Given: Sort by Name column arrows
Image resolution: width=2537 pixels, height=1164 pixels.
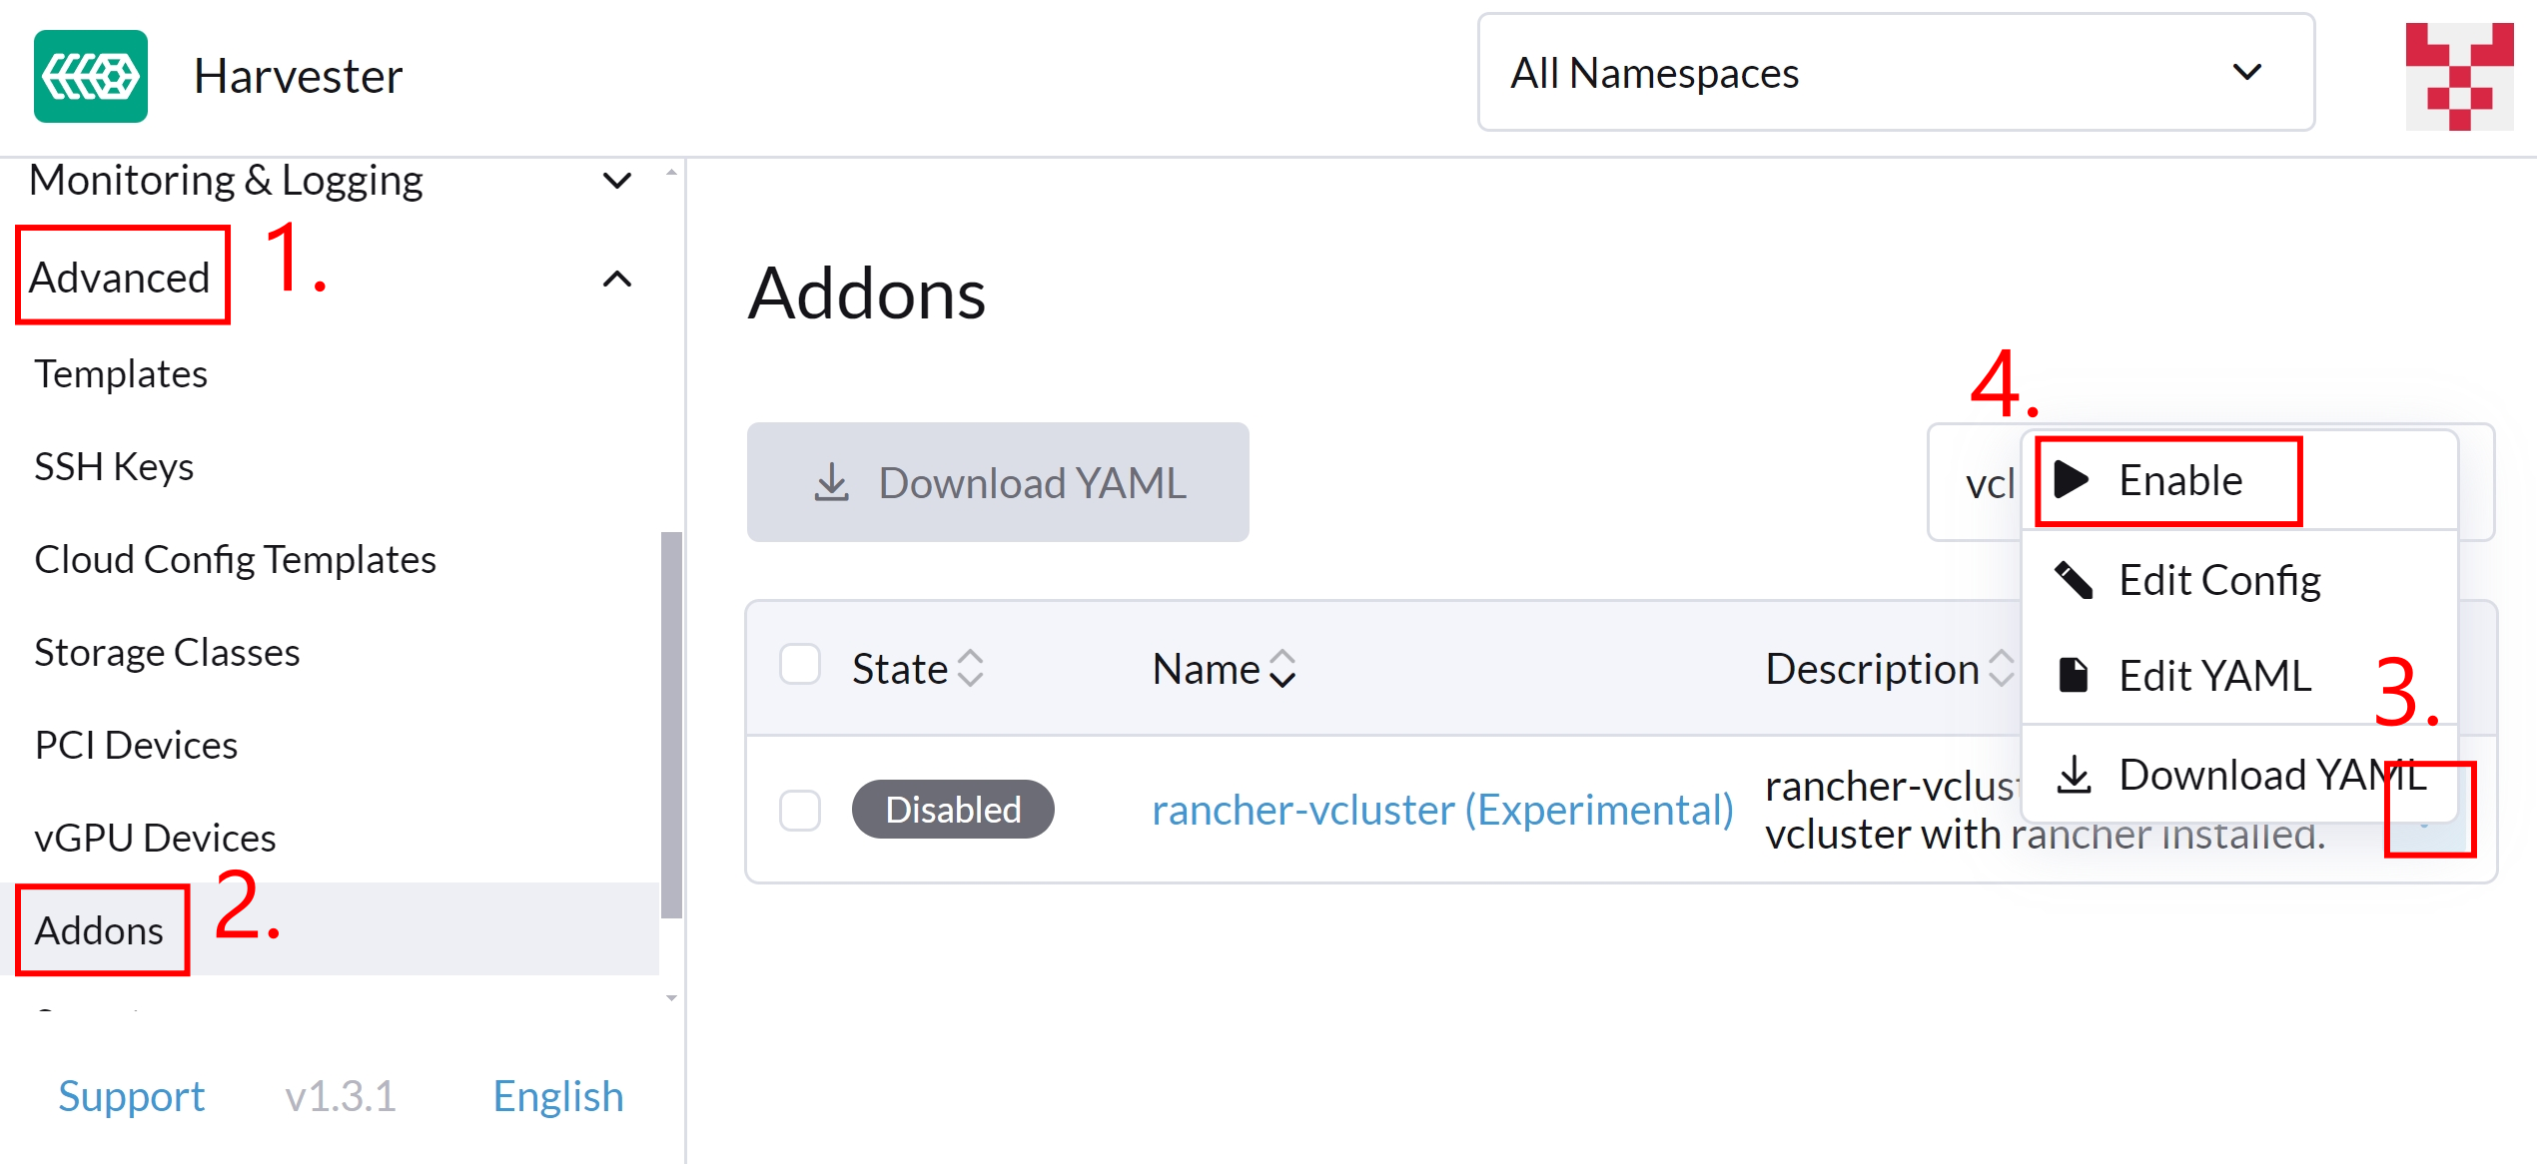Looking at the screenshot, I should 1282,669.
